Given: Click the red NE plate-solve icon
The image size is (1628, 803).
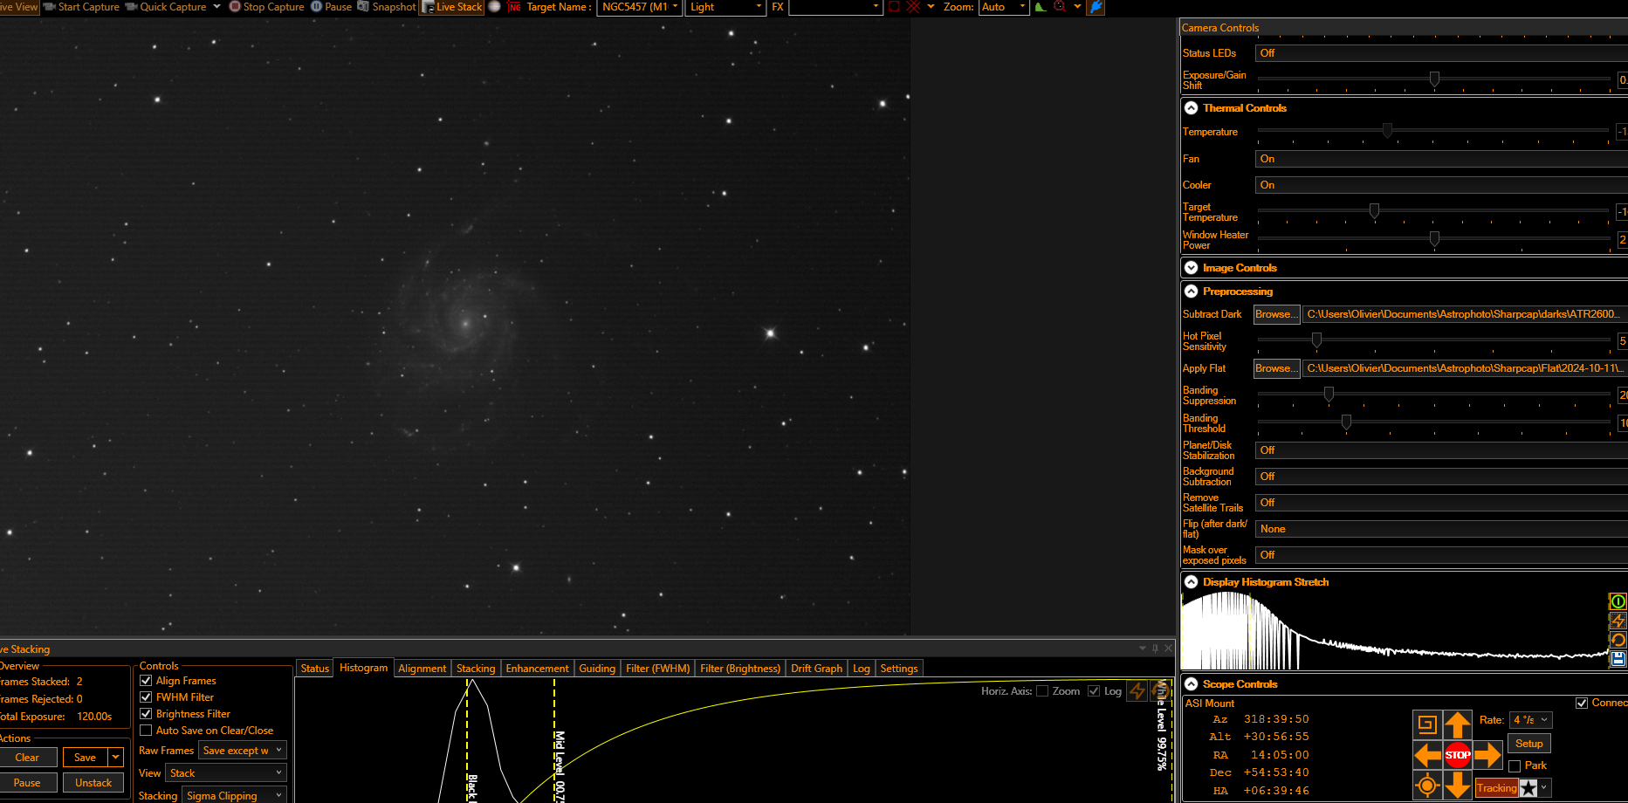Looking at the screenshot, I should (514, 7).
